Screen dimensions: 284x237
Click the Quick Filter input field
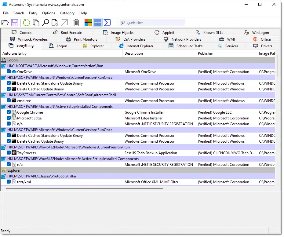click(152, 23)
